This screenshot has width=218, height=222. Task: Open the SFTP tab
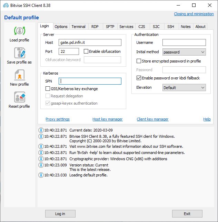click(110, 27)
